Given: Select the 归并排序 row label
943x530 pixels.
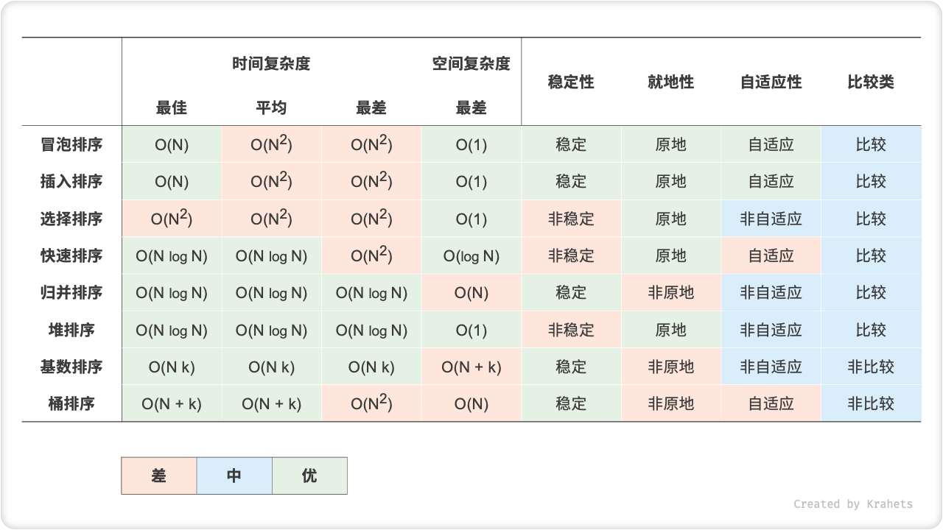Looking at the screenshot, I should [x=71, y=292].
